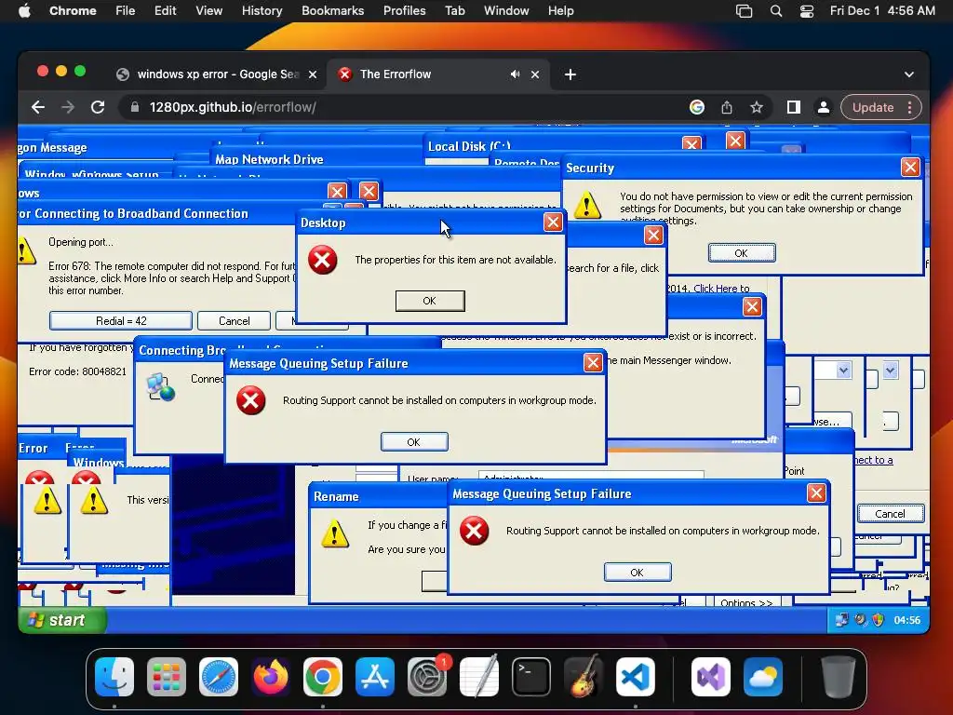Expand the Chrome tab search chevron
953x715 pixels.
click(908, 74)
